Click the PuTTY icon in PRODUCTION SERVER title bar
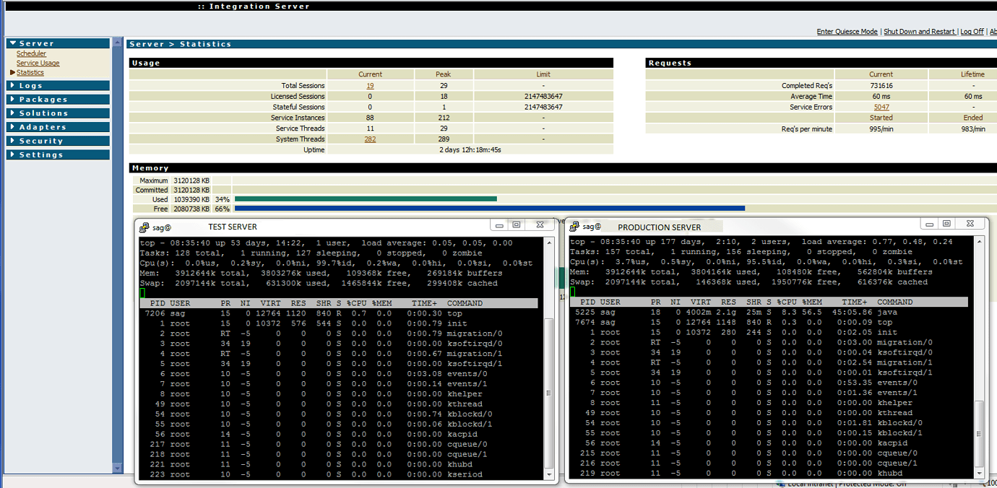Image resolution: width=997 pixels, height=488 pixels. coord(574,226)
